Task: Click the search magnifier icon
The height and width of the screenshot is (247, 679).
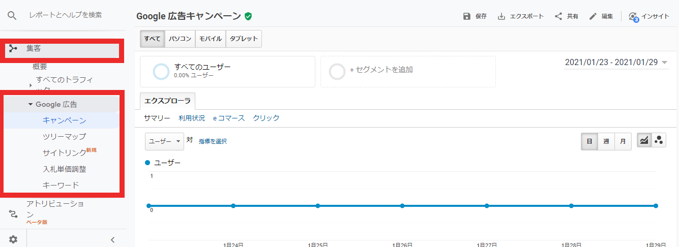Action: (12, 15)
